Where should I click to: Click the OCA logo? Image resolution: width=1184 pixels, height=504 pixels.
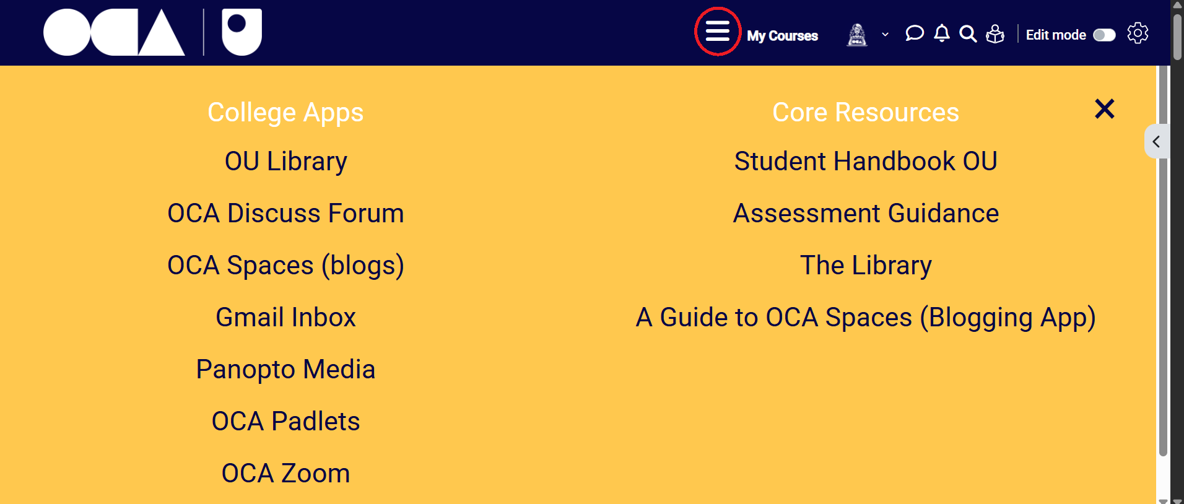114,32
